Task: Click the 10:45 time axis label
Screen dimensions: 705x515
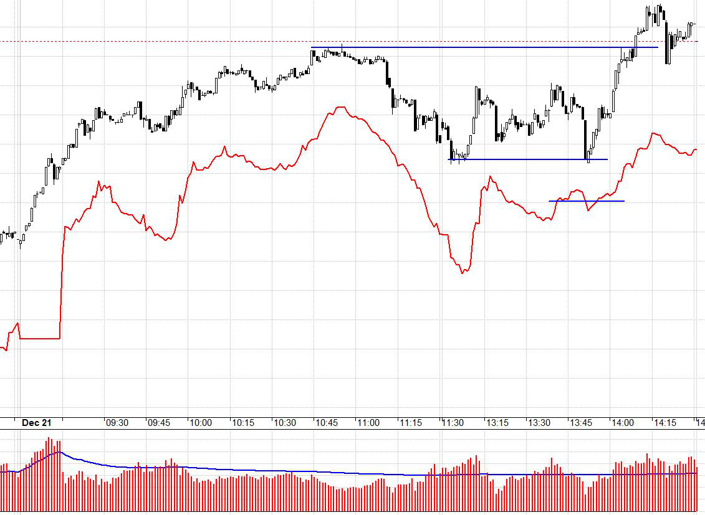Action: (x=327, y=423)
